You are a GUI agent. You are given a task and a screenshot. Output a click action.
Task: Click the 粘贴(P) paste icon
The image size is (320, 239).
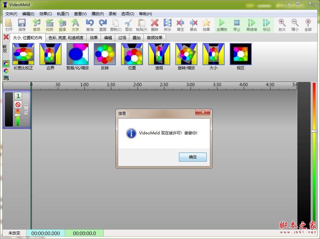[141, 25]
